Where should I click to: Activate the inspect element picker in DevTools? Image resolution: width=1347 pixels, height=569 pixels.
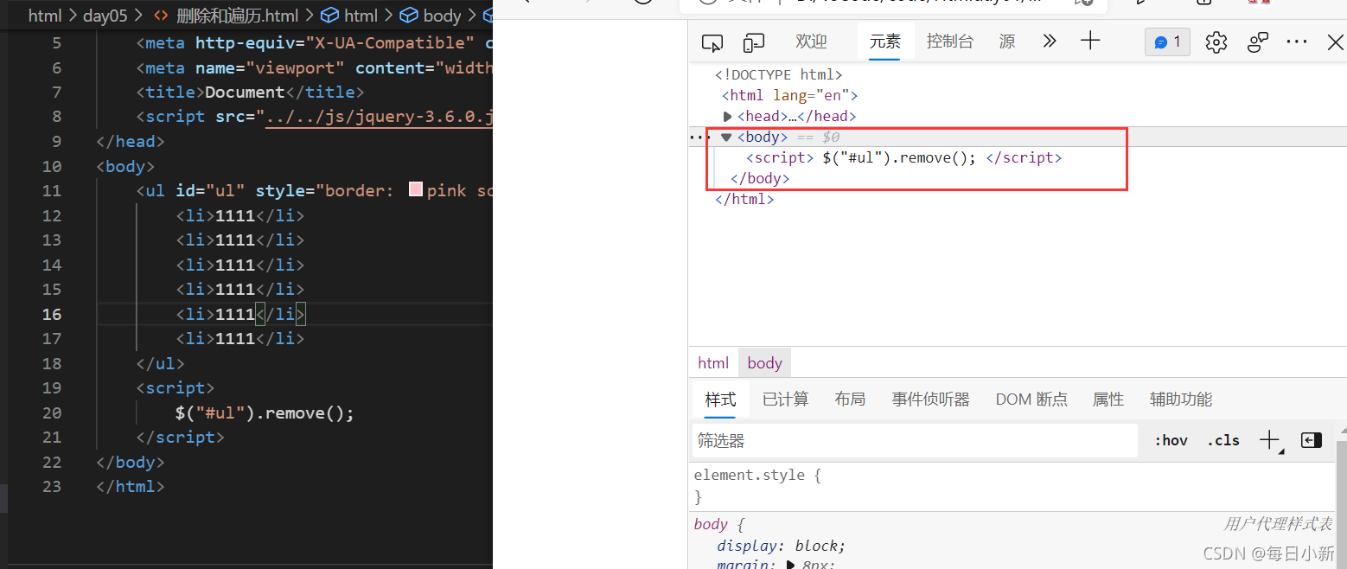712,42
